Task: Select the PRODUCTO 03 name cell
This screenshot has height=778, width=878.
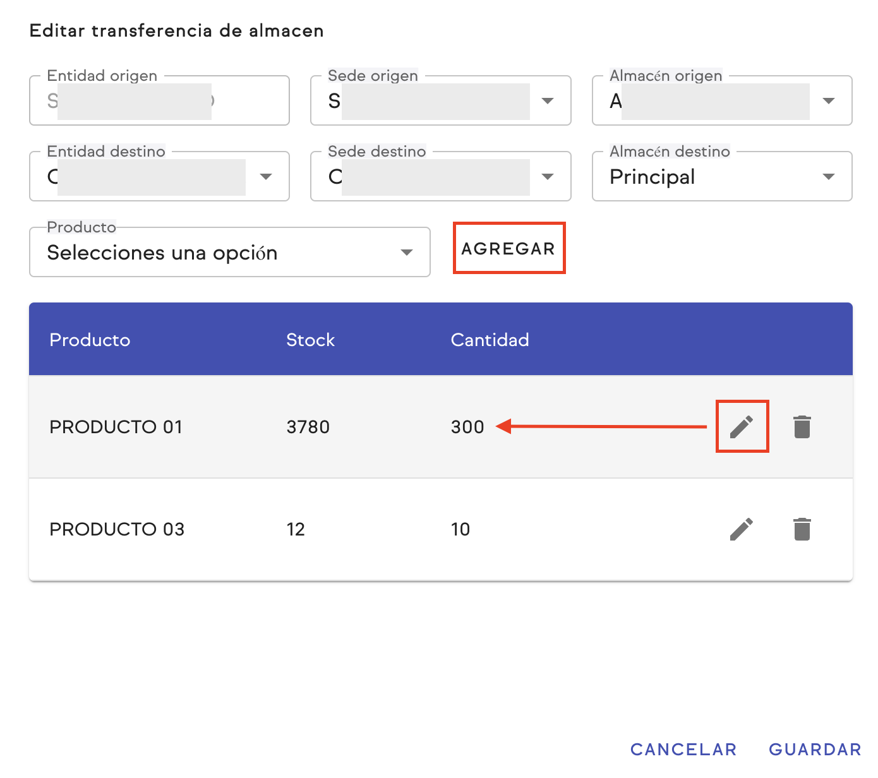Action: [x=117, y=529]
